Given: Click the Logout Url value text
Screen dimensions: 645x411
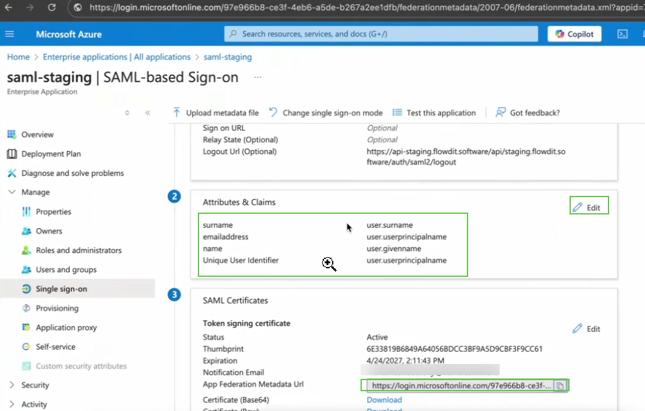Looking at the screenshot, I should tap(466, 157).
